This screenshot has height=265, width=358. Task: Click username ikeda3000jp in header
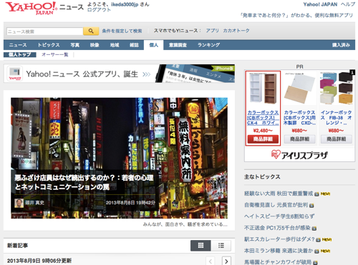click(125, 4)
